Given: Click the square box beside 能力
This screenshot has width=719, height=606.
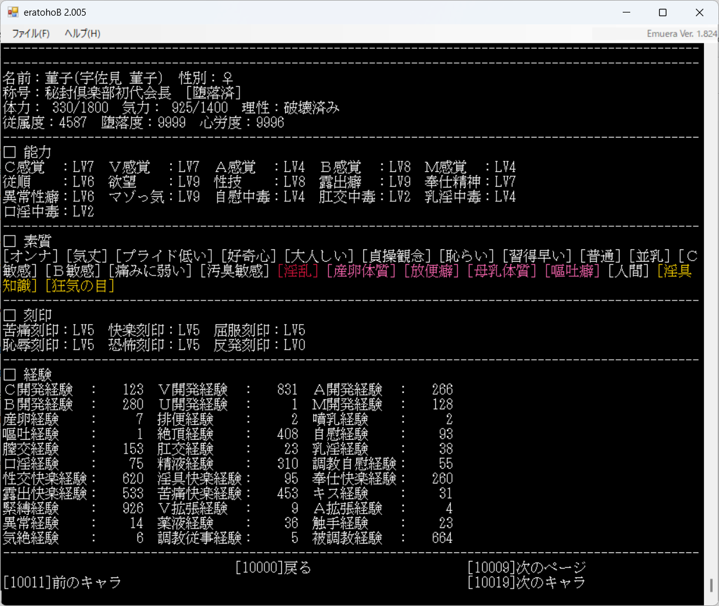Looking at the screenshot, I should [x=9, y=152].
